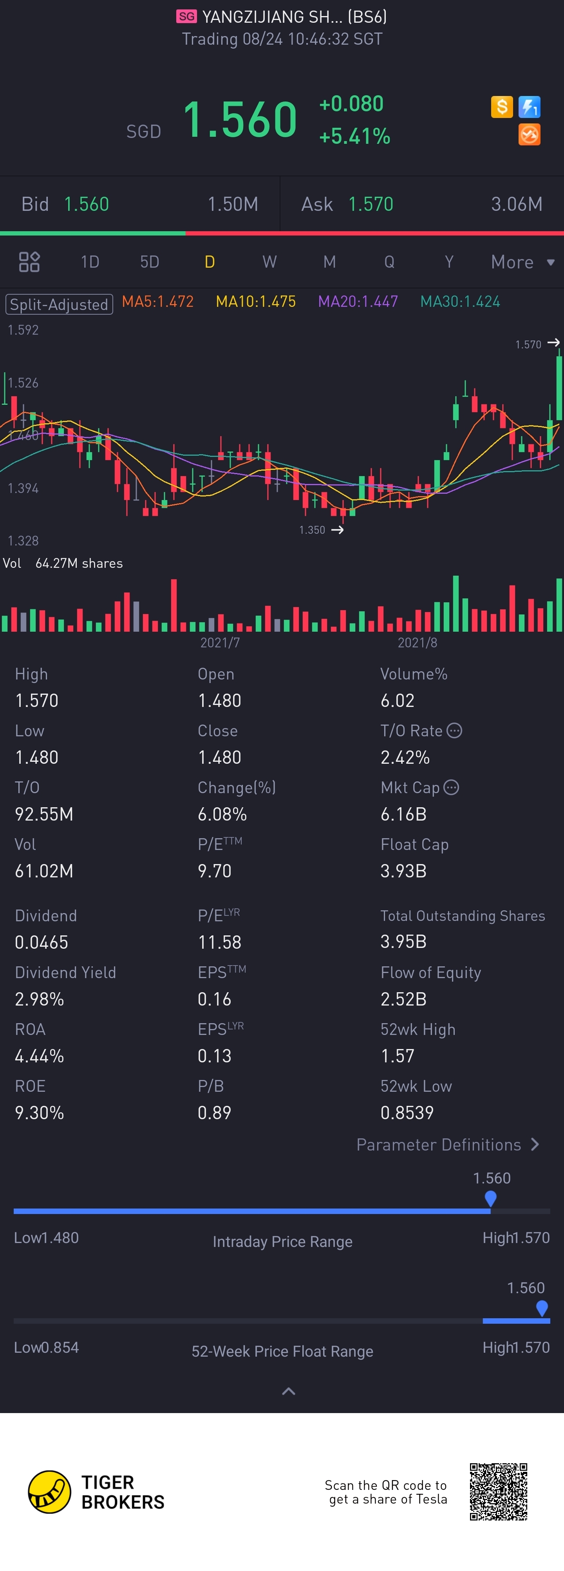Tap the Tesla share QR code
The width and height of the screenshot is (564, 1571).
point(498,1492)
